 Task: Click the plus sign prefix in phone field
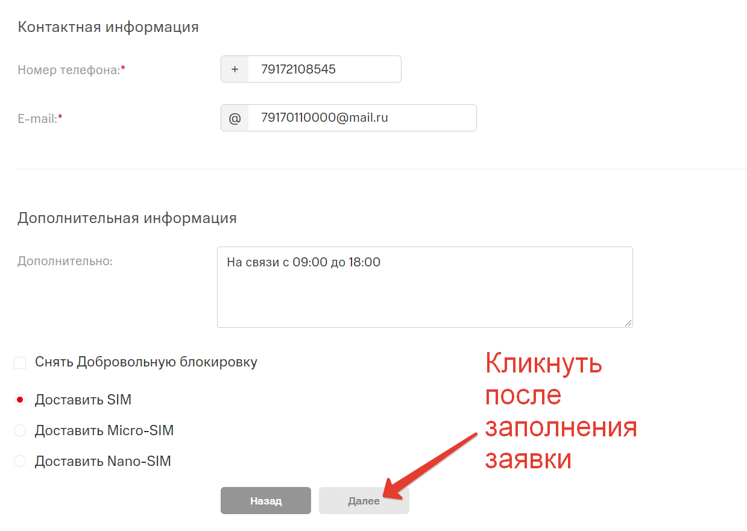coord(235,69)
